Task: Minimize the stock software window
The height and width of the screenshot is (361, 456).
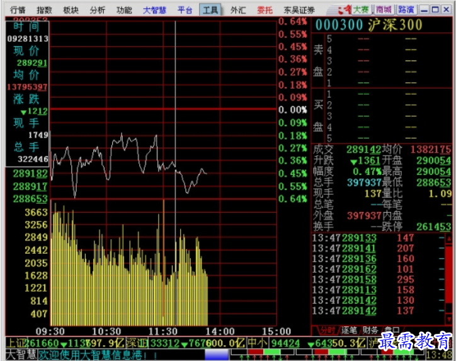Action: 425,9
